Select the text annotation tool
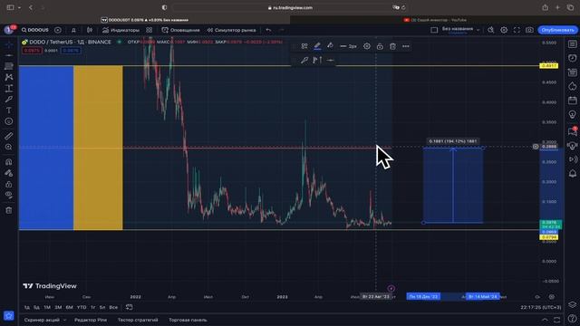Image resolution: width=580 pixels, height=326 pixels. (x=9, y=110)
